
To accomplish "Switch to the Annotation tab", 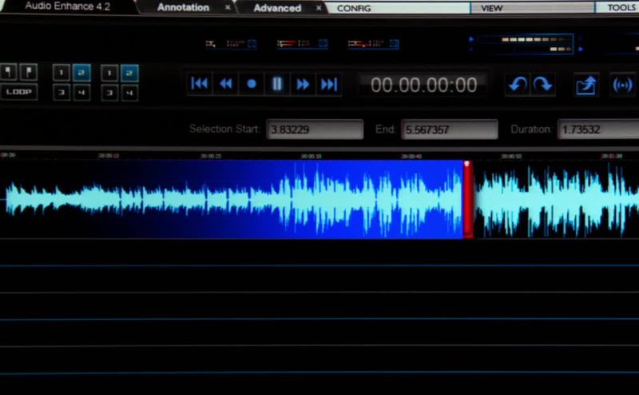I will (183, 8).
